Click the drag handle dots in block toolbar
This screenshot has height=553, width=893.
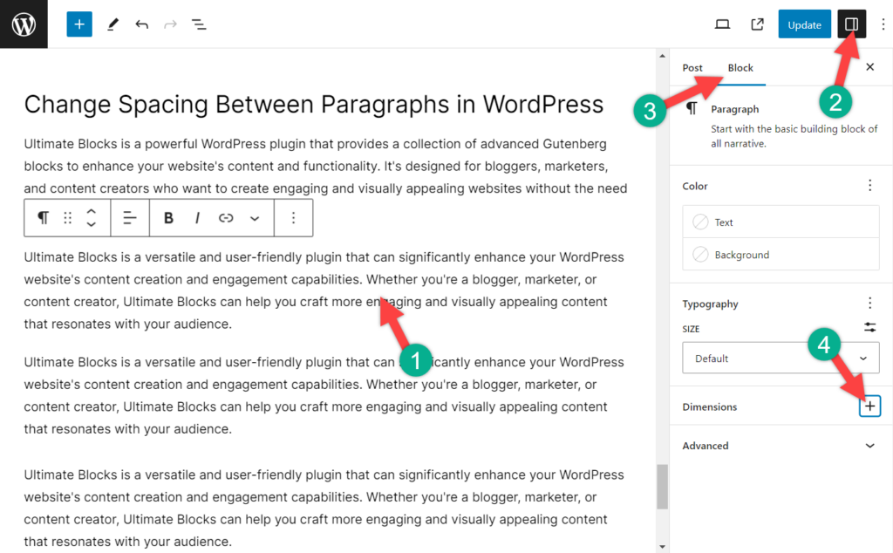(68, 217)
